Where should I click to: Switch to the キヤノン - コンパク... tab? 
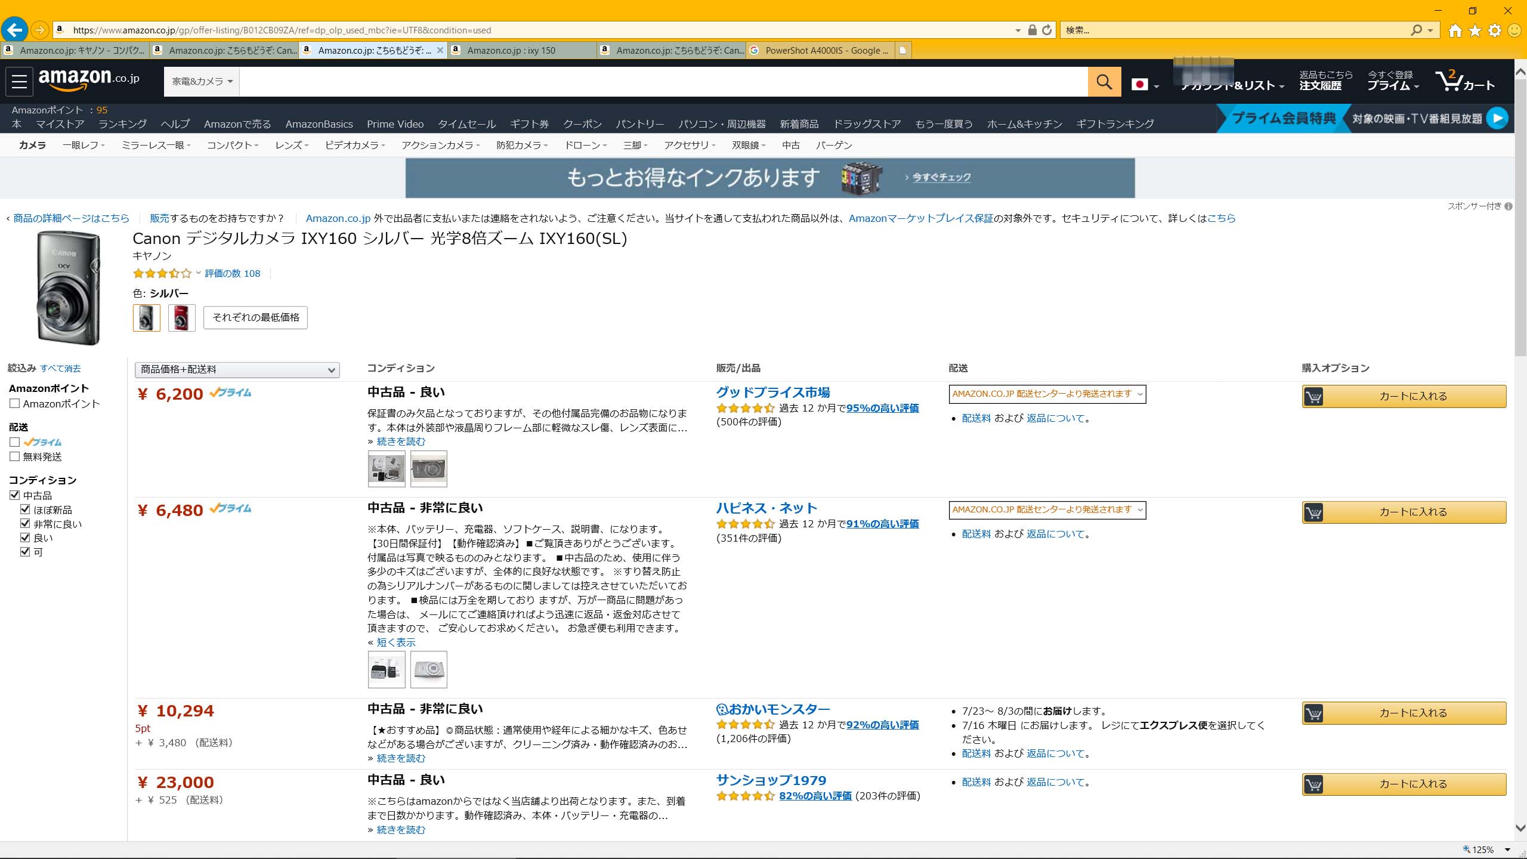pos(75,50)
